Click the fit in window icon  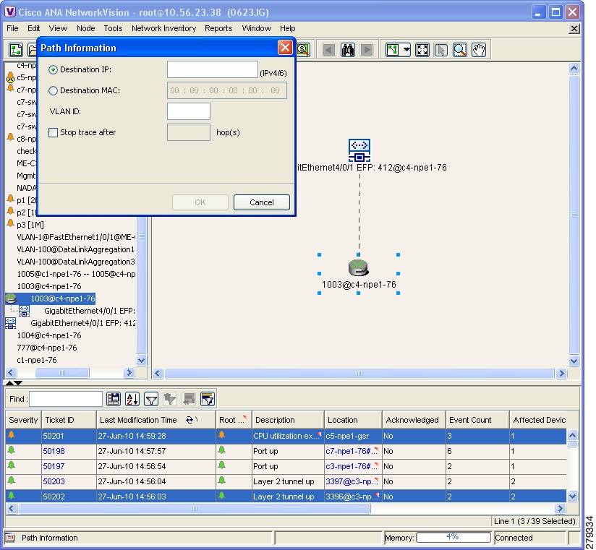point(422,50)
